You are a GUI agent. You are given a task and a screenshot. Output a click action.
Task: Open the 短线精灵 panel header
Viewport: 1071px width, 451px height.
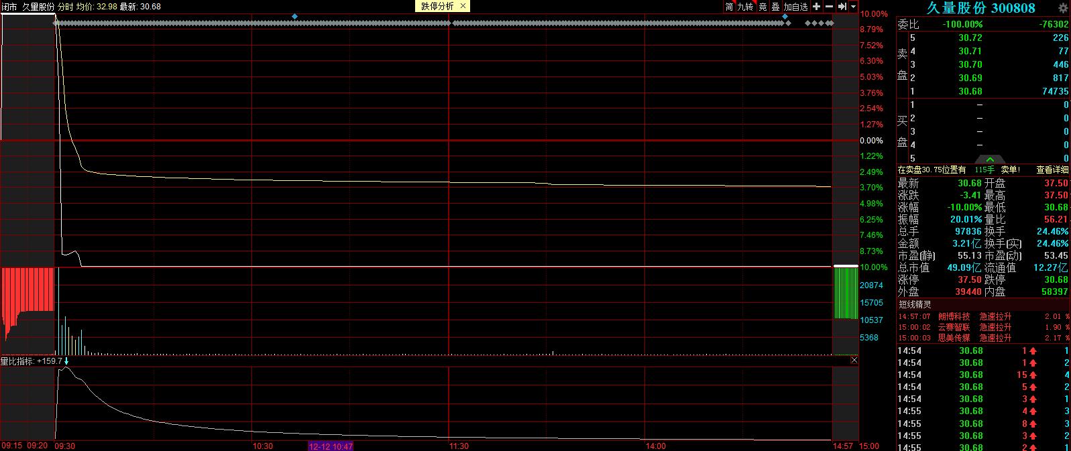tap(915, 304)
